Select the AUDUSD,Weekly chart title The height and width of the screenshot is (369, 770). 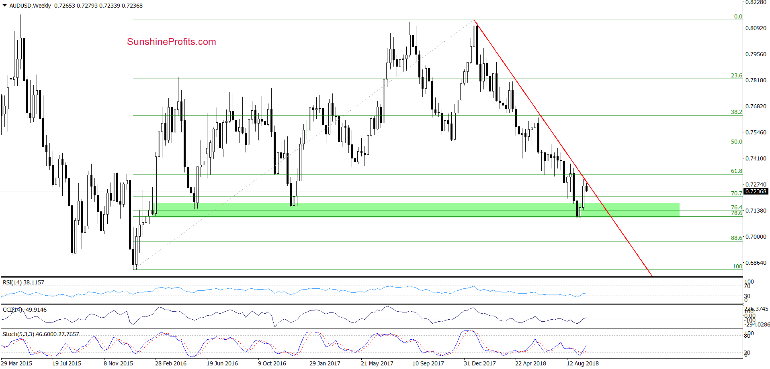coord(30,6)
